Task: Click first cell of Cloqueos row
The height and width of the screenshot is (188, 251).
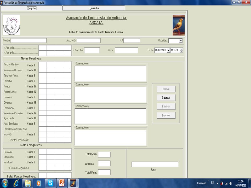Action: point(43,102)
